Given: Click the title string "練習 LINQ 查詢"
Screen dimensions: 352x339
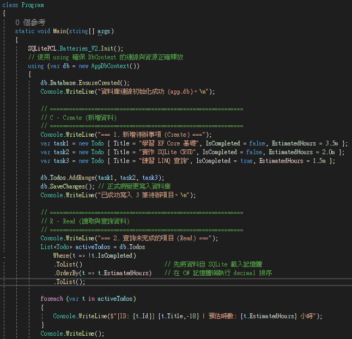Looking at the screenshot, I should [165, 161].
